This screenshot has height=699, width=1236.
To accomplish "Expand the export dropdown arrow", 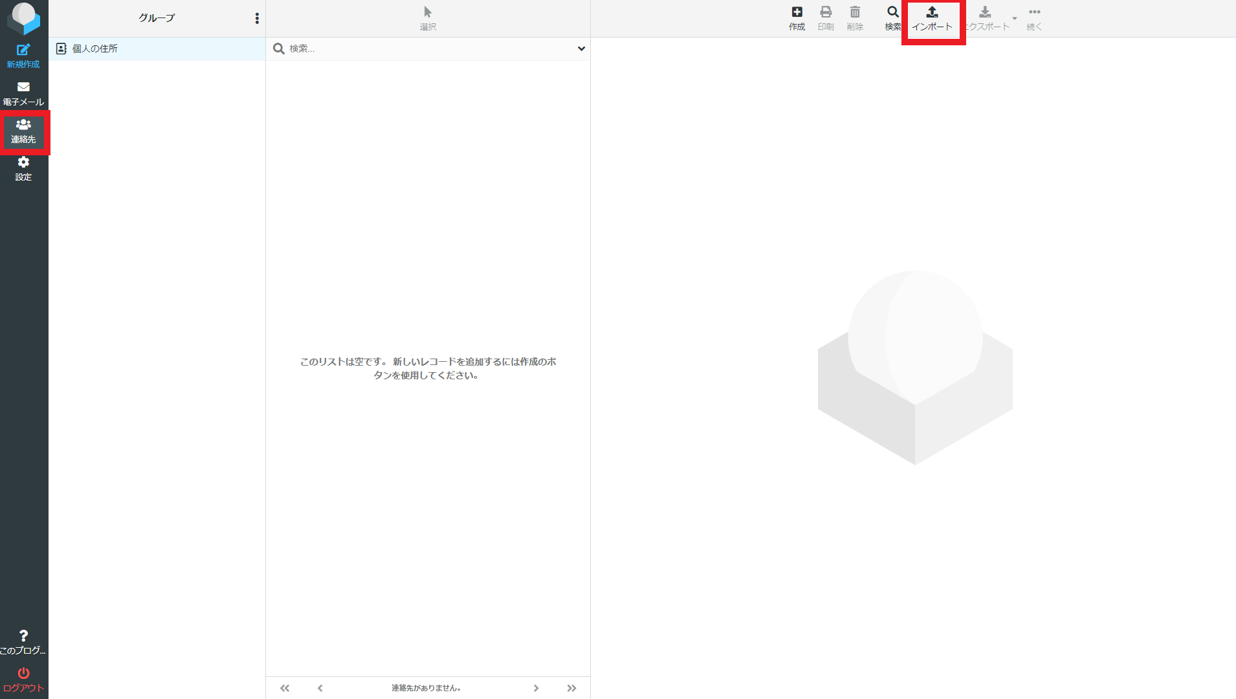I will (1014, 18).
